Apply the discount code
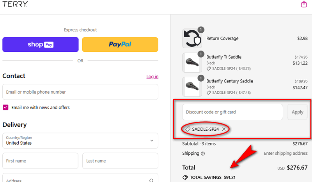Screen dimensions: 312x182 297,112
